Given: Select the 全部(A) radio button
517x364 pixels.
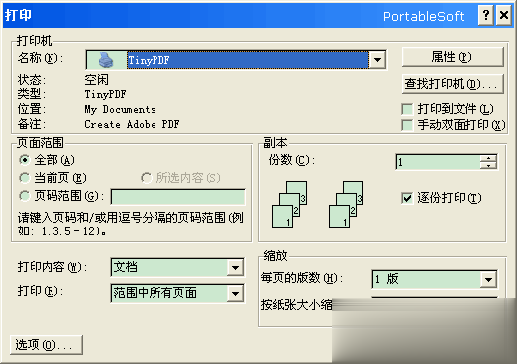Looking at the screenshot, I should tap(25, 160).
